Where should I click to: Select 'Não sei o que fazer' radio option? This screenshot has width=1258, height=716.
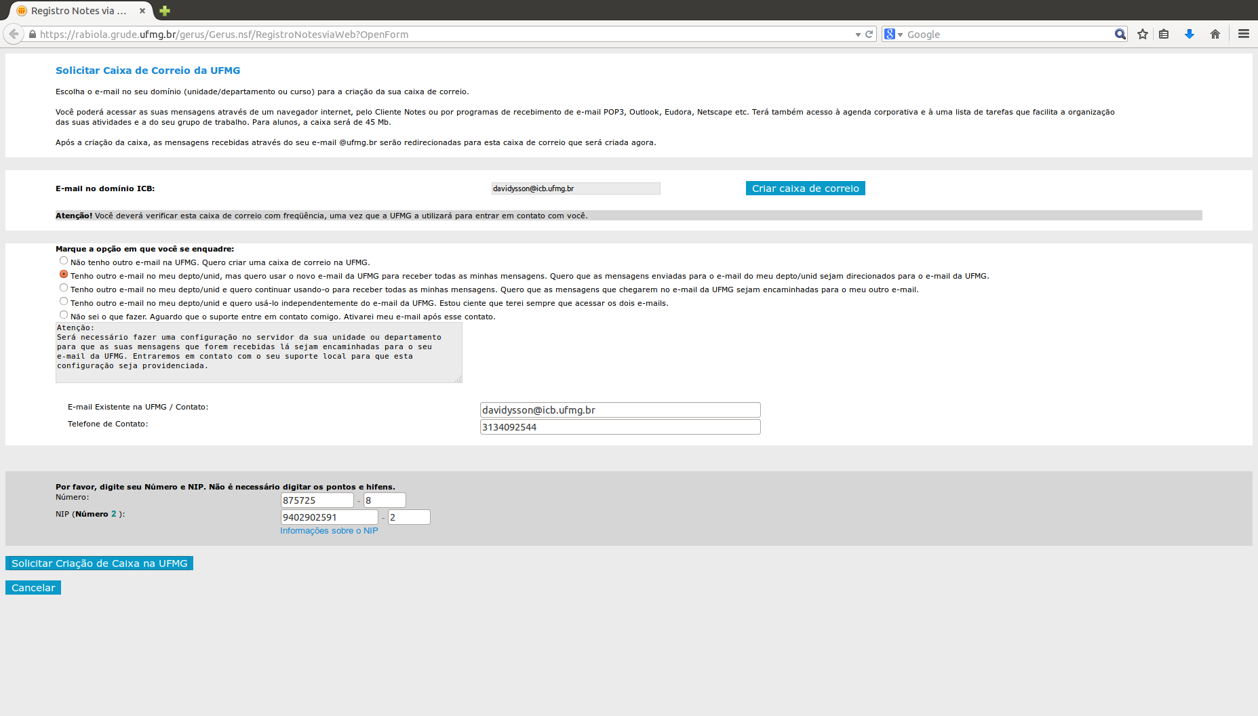(x=64, y=315)
